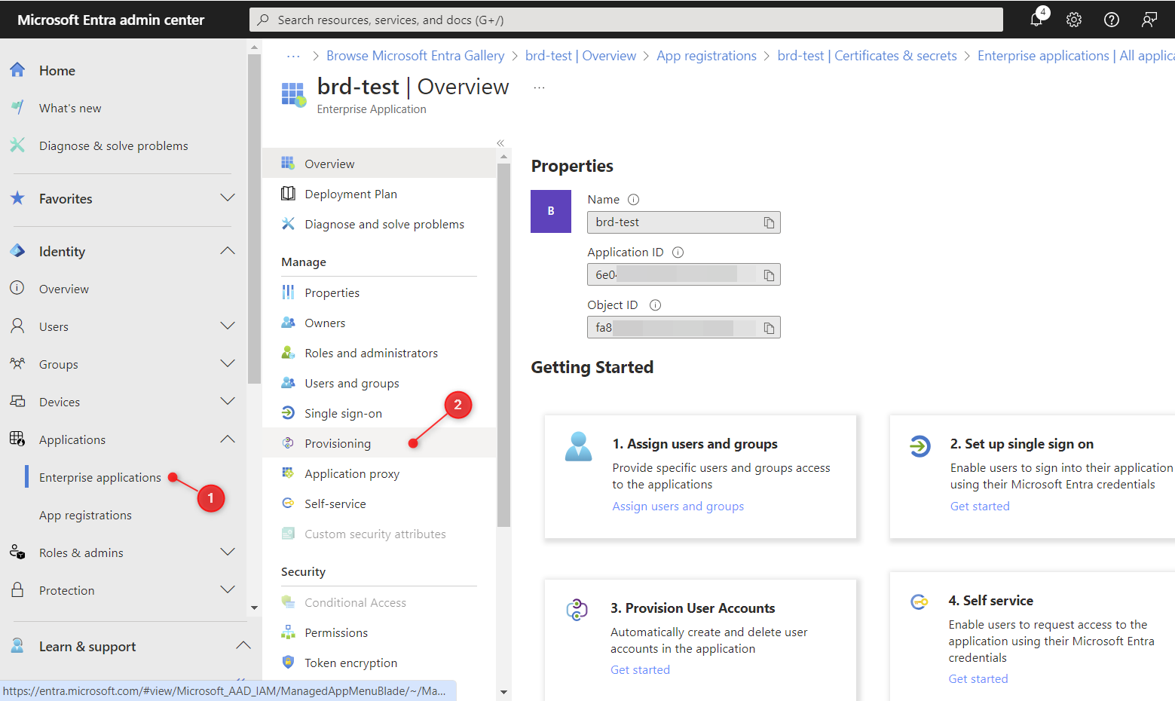Click the help question mark icon
The width and height of the screenshot is (1175, 701).
tap(1112, 20)
